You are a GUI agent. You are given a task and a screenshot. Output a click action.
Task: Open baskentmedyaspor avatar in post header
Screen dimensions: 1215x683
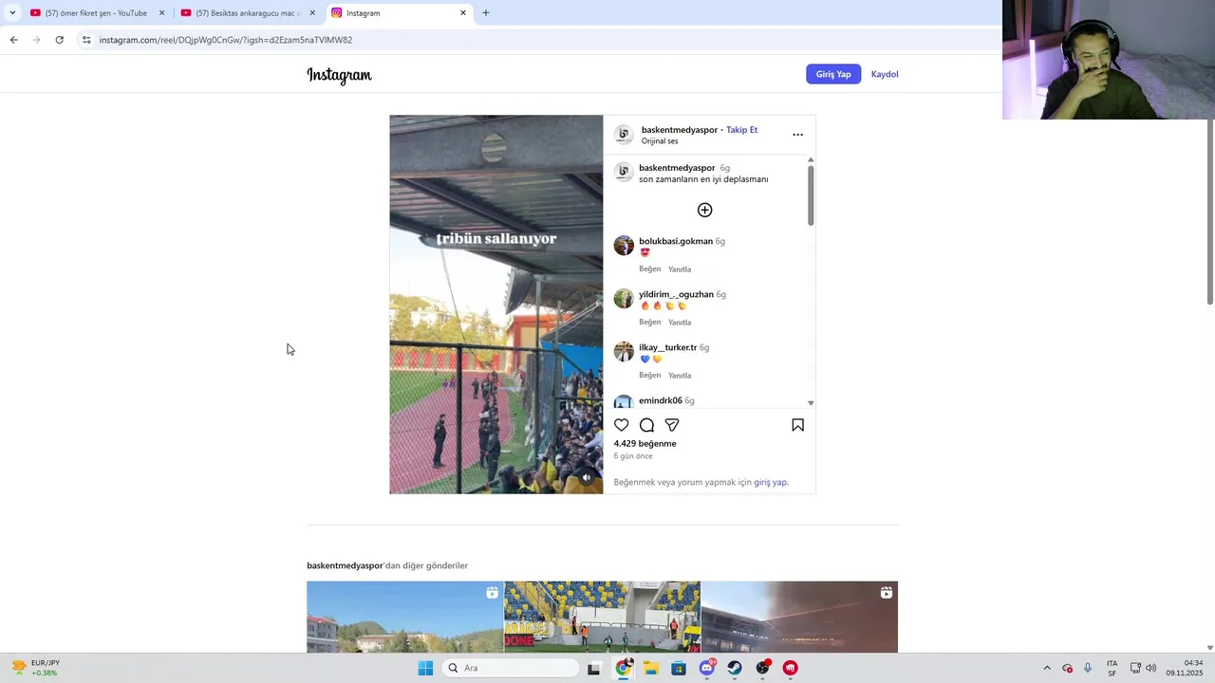pos(624,135)
